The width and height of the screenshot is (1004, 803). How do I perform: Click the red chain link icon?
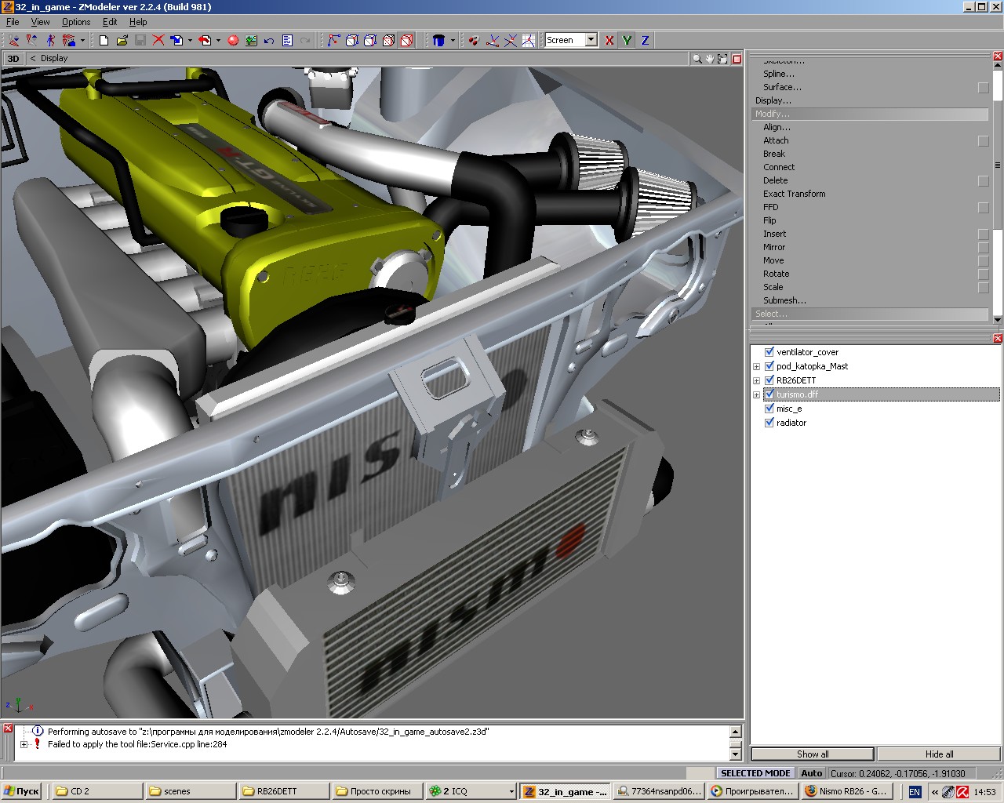point(473,40)
